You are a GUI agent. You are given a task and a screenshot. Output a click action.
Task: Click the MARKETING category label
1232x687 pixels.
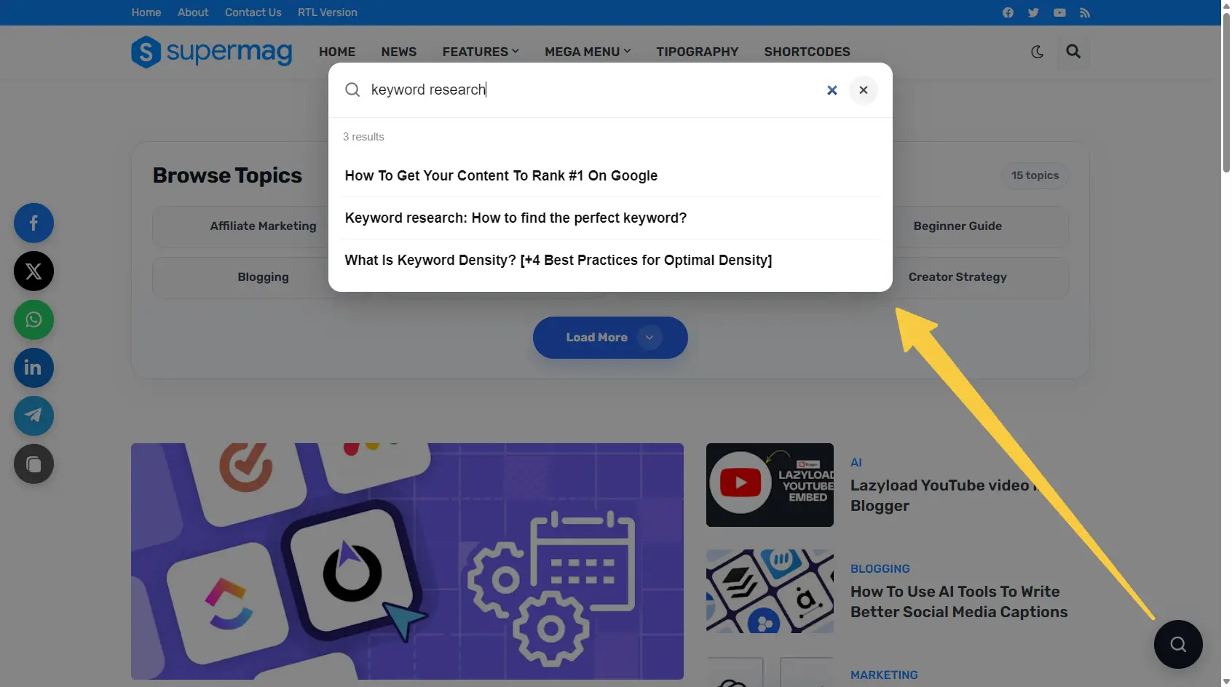pyautogui.click(x=884, y=675)
